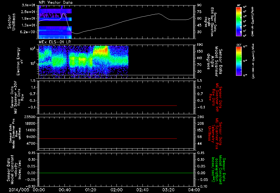Click the "190" scanner angle tick label
The height and width of the screenshot is (193, 280).
click(200, 45)
